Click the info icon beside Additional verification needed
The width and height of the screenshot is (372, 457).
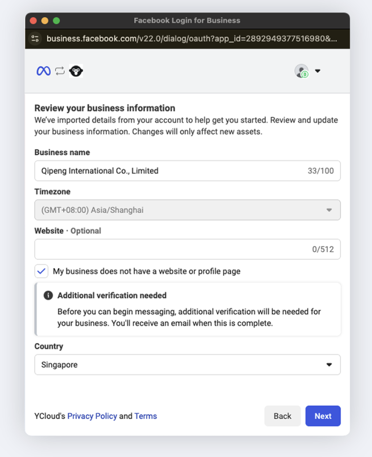pyautogui.click(x=48, y=296)
